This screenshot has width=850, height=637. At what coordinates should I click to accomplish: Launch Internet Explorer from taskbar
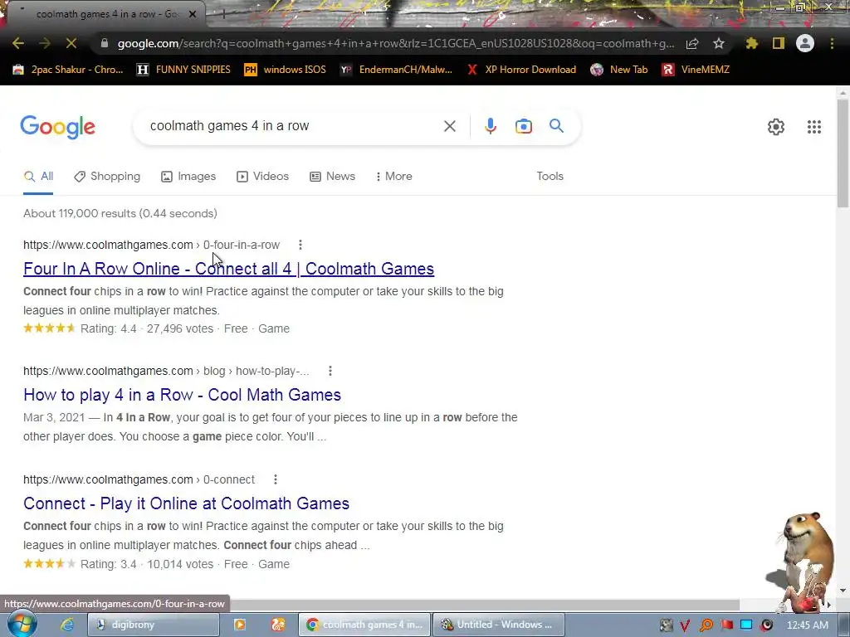[x=66, y=625]
